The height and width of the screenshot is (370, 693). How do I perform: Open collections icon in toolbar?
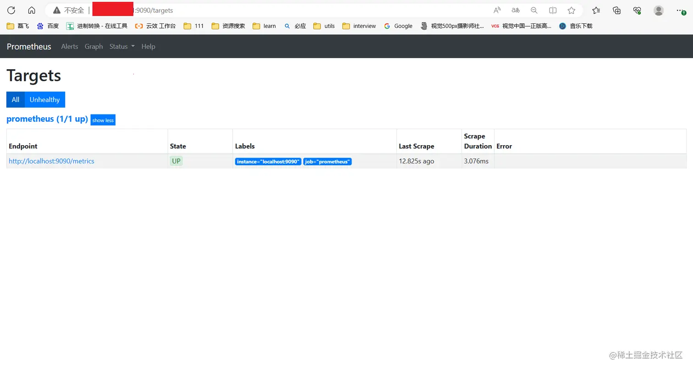(x=616, y=10)
